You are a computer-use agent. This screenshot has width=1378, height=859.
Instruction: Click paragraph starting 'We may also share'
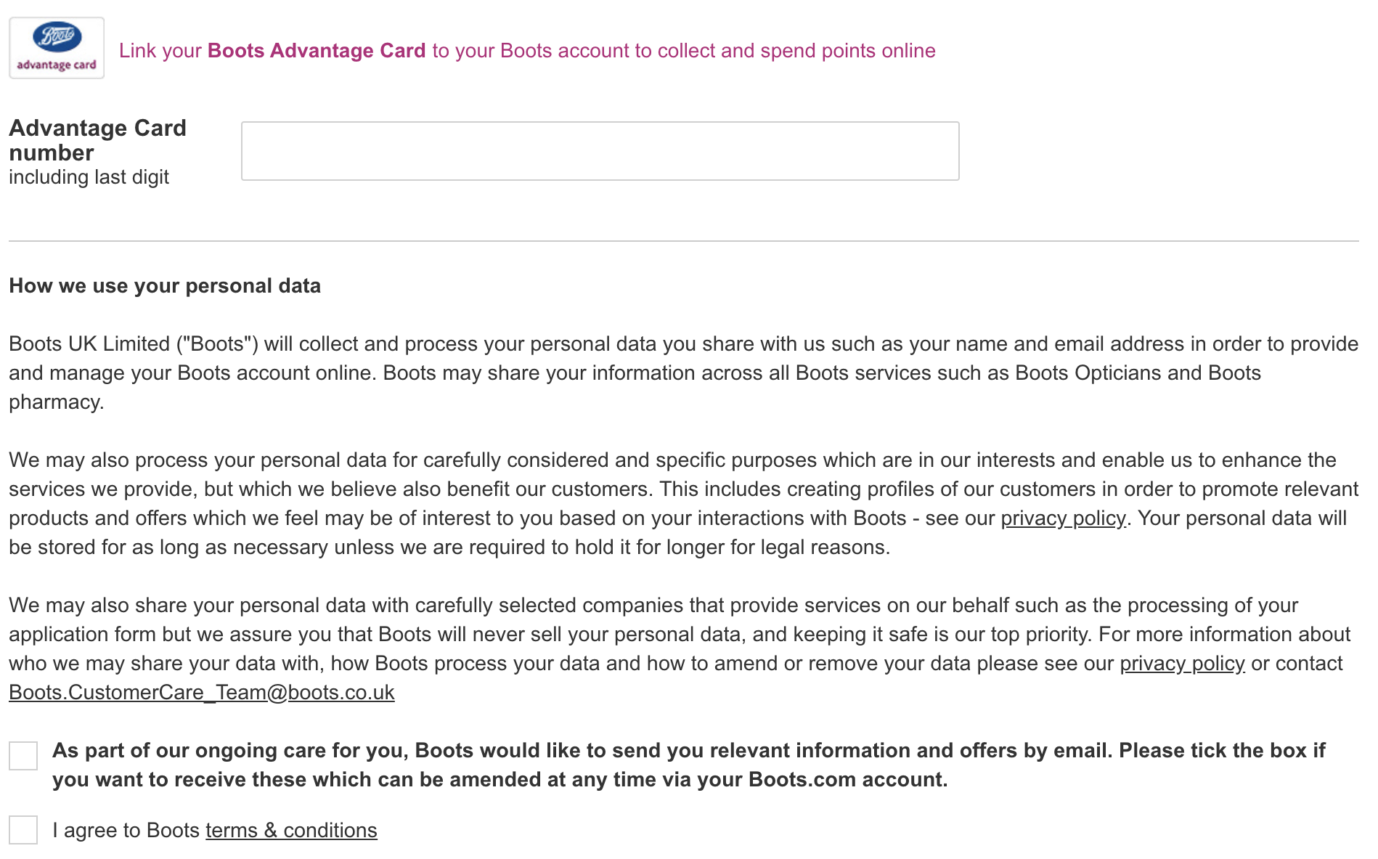[680, 649]
